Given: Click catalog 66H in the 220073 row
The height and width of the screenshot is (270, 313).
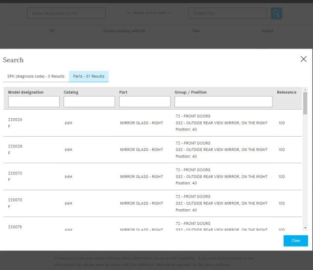Looking at the screenshot, I should [68, 203].
